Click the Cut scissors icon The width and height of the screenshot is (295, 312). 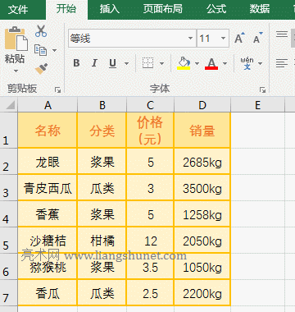point(41,31)
